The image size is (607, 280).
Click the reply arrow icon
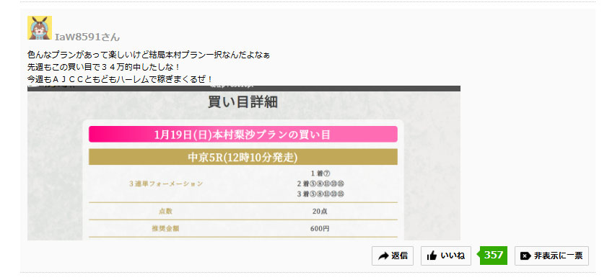pos(383,256)
